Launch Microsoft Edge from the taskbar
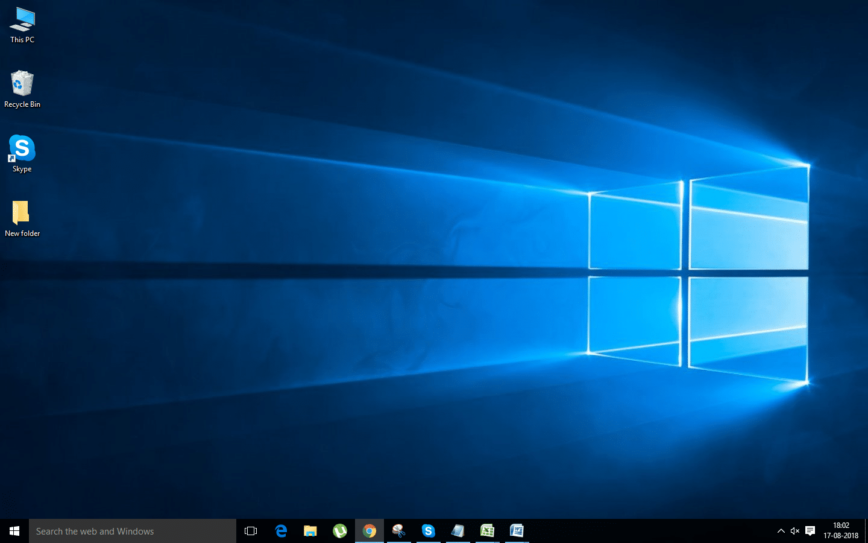The width and height of the screenshot is (868, 543). pos(281,531)
